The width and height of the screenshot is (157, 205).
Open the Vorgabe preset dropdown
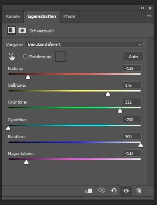click(x=84, y=44)
